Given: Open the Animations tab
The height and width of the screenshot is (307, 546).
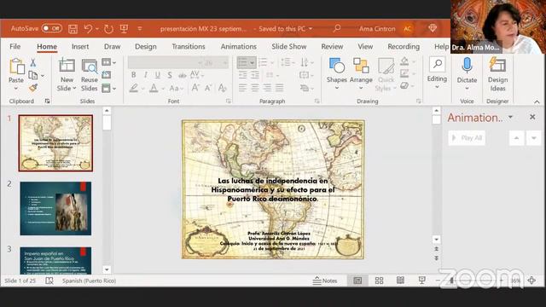Looking at the screenshot, I should tap(239, 46).
